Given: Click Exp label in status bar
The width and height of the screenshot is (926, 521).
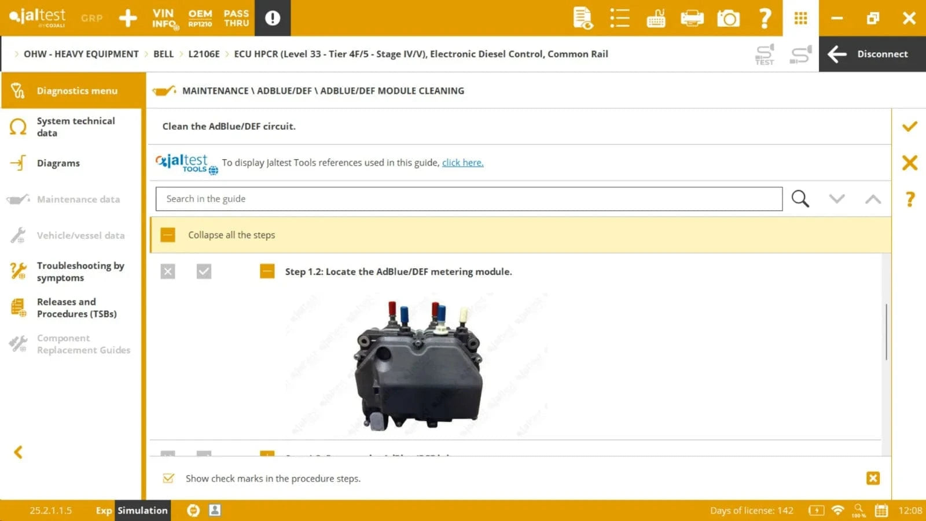Looking at the screenshot, I should pos(104,511).
